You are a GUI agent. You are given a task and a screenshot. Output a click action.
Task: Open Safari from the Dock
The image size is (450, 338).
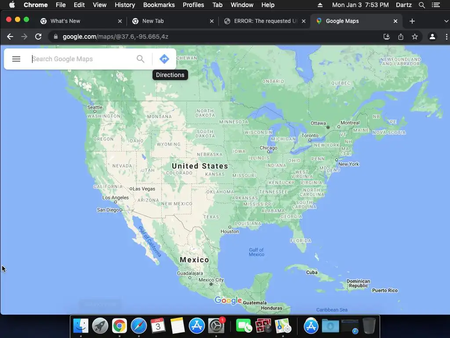tap(138, 326)
